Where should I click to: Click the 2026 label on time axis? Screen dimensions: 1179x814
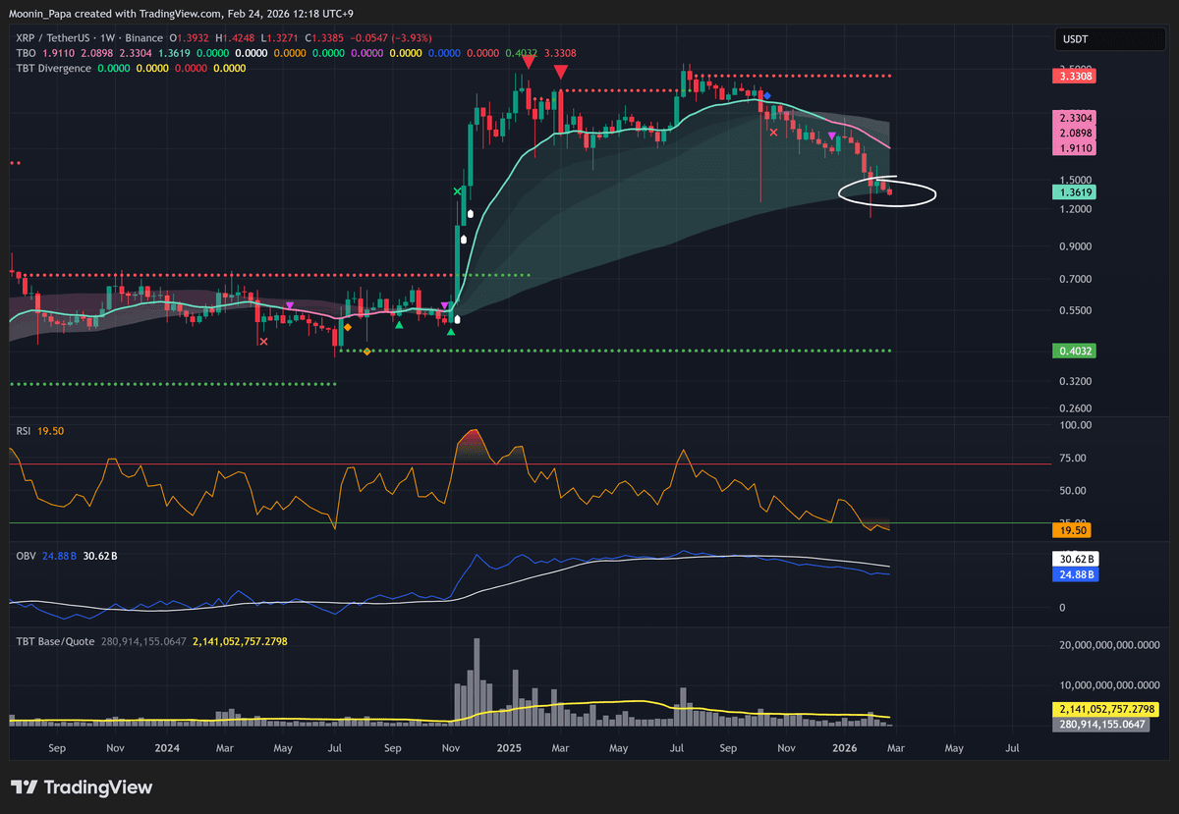(847, 748)
